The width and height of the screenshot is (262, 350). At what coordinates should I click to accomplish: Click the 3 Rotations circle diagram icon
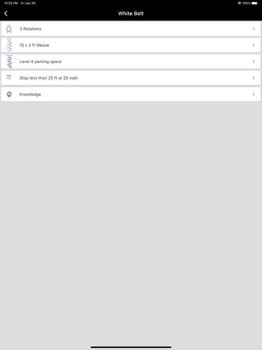9,29
